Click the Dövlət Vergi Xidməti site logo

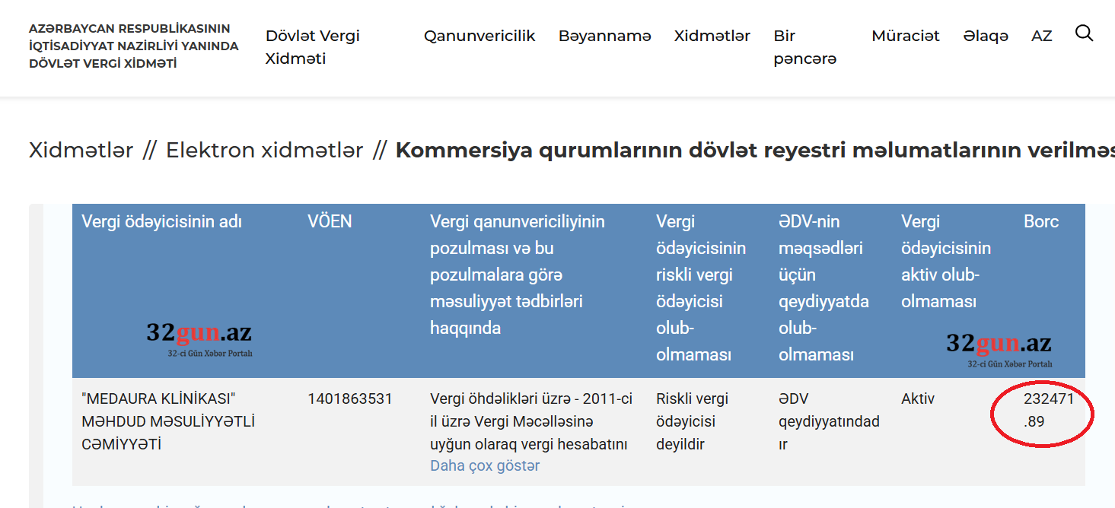(133, 46)
